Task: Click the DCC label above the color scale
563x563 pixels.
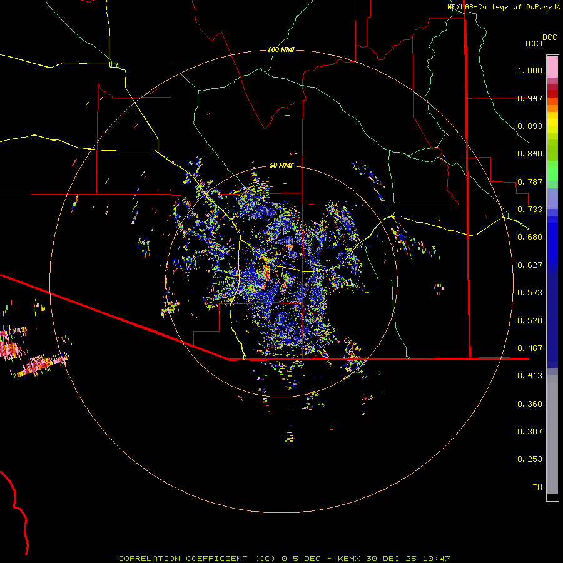Action: (550, 38)
